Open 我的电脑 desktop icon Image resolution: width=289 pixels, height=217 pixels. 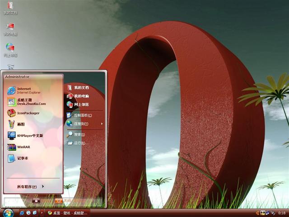[10, 29]
